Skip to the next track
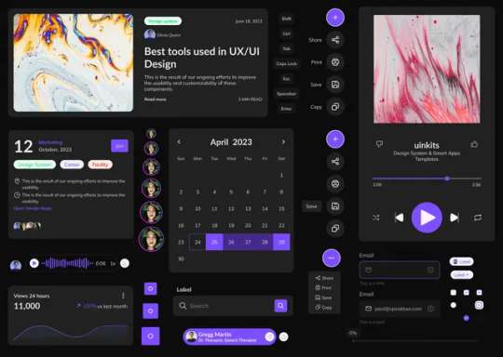Screen dimensions: 503x357 tap(455, 218)
